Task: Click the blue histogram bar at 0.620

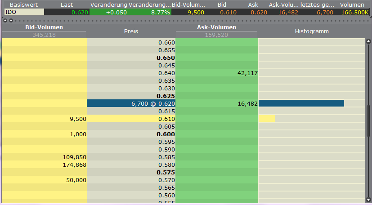Action: 301,103
